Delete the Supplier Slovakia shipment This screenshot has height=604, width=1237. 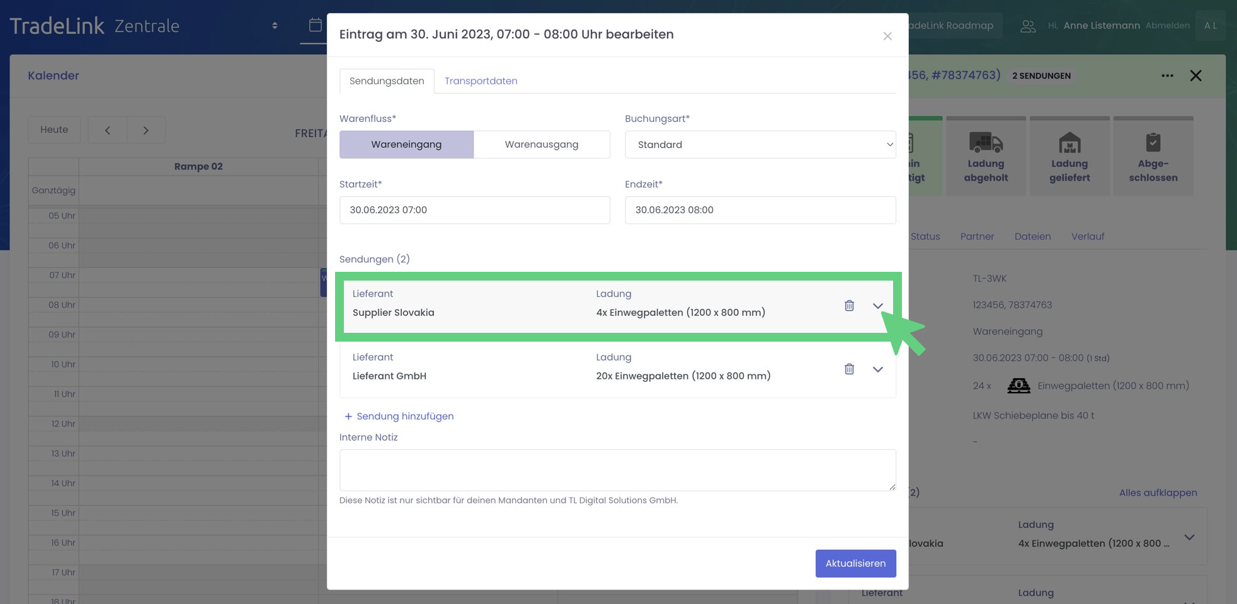[x=849, y=306]
